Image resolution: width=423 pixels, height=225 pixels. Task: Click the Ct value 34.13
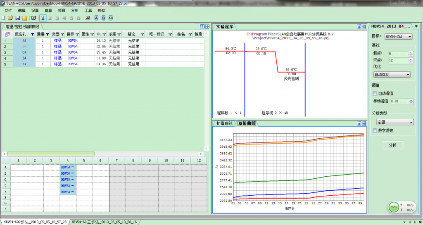click(101, 40)
